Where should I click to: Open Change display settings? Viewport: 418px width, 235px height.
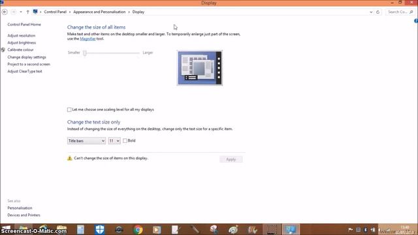pyautogui.click(x=27, y=57)
